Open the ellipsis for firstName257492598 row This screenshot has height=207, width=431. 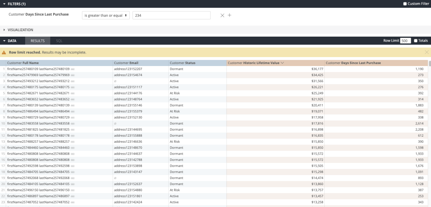[x=73, y=166]
